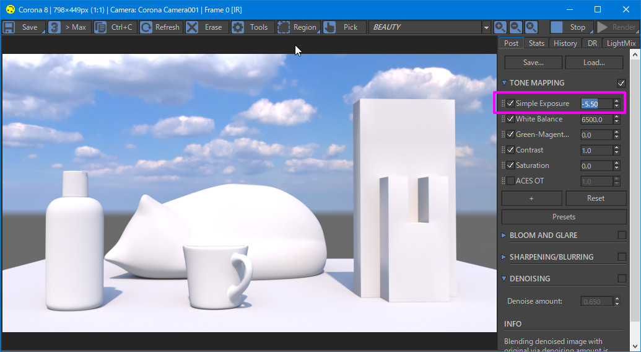Click the Refresh toolbar icon
Screen dimensions: 641x352
coord(146,27)
